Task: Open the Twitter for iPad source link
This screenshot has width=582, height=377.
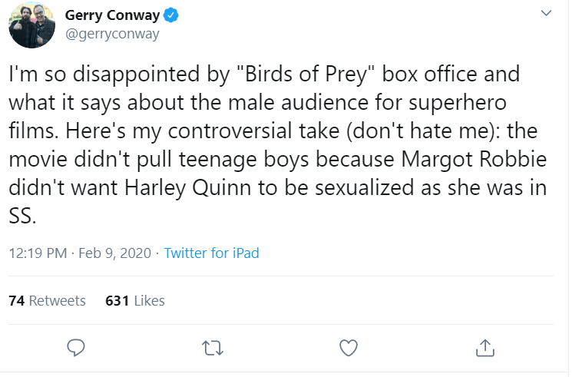Action: click(211, 253)
